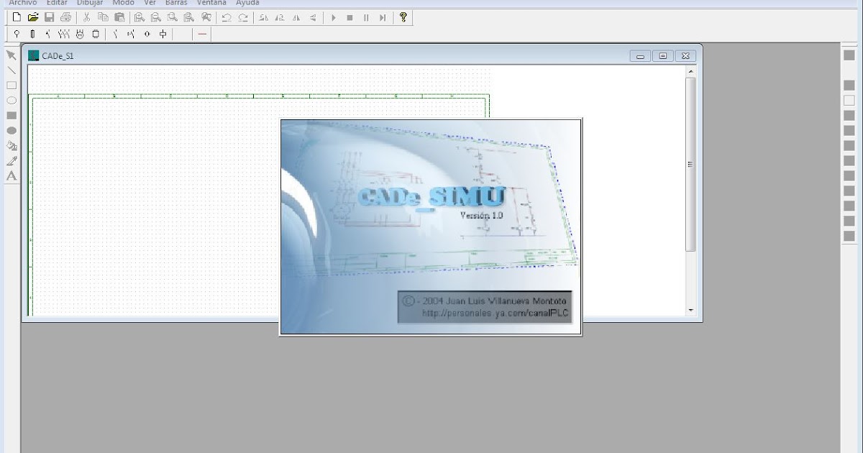Open the Modo menu
Screen dimensions: 863x453
[122, 3]
